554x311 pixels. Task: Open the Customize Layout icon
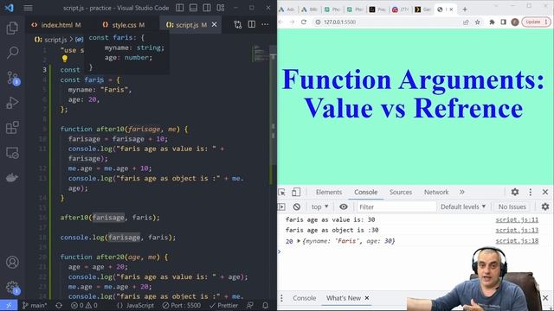point(221,8)
